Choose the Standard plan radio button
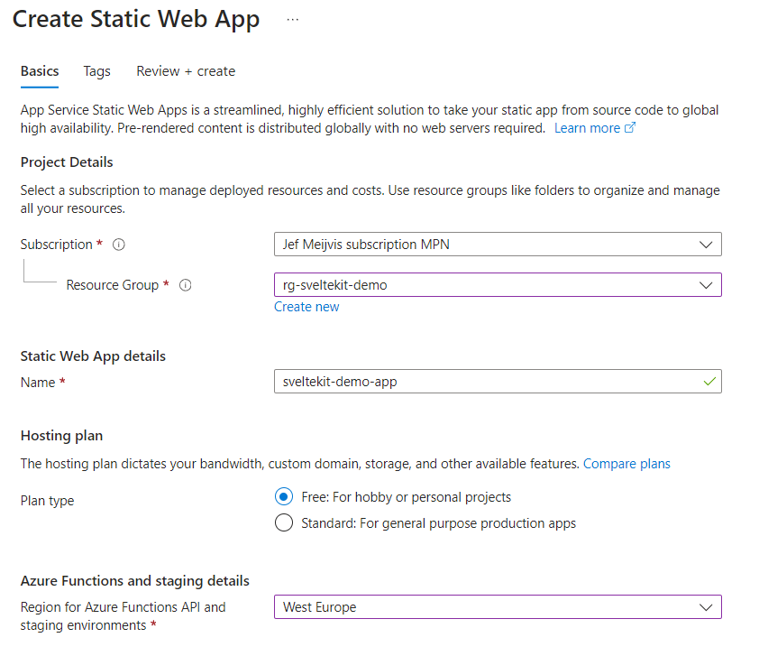This screenshot has height=656, width=759. [284, 523]
